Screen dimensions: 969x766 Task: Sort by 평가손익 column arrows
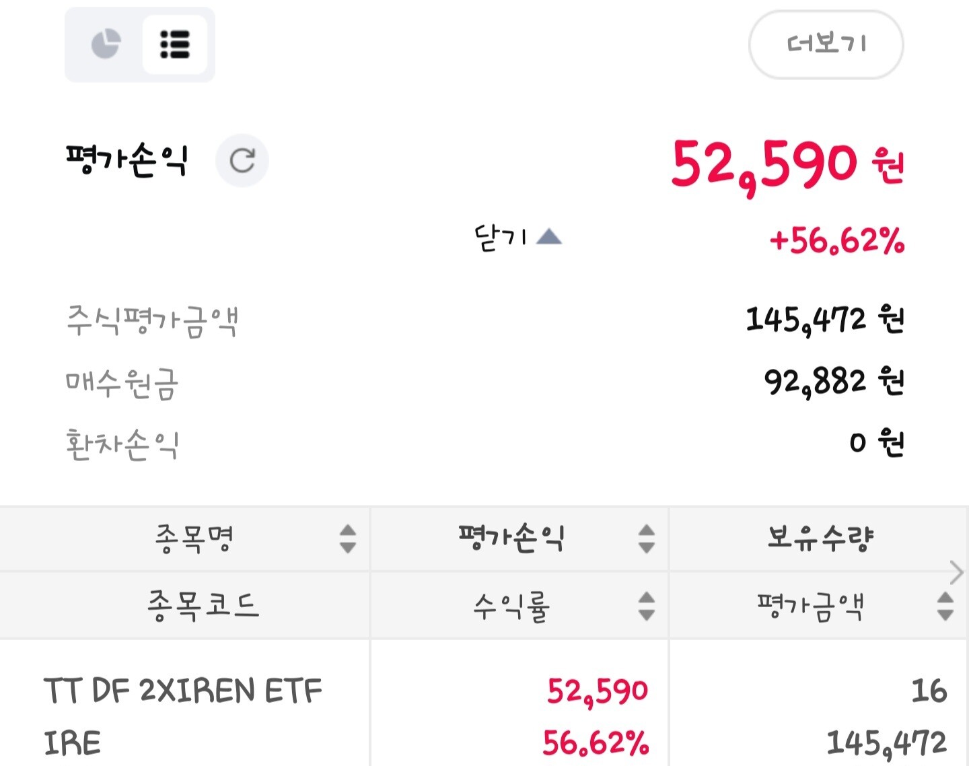tap(646, 538)
